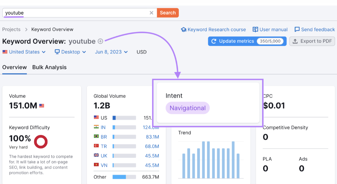Screen dimensions: 337x184
Task: Click the 1.2B global volume value
Action: click(x=102, y=106)
